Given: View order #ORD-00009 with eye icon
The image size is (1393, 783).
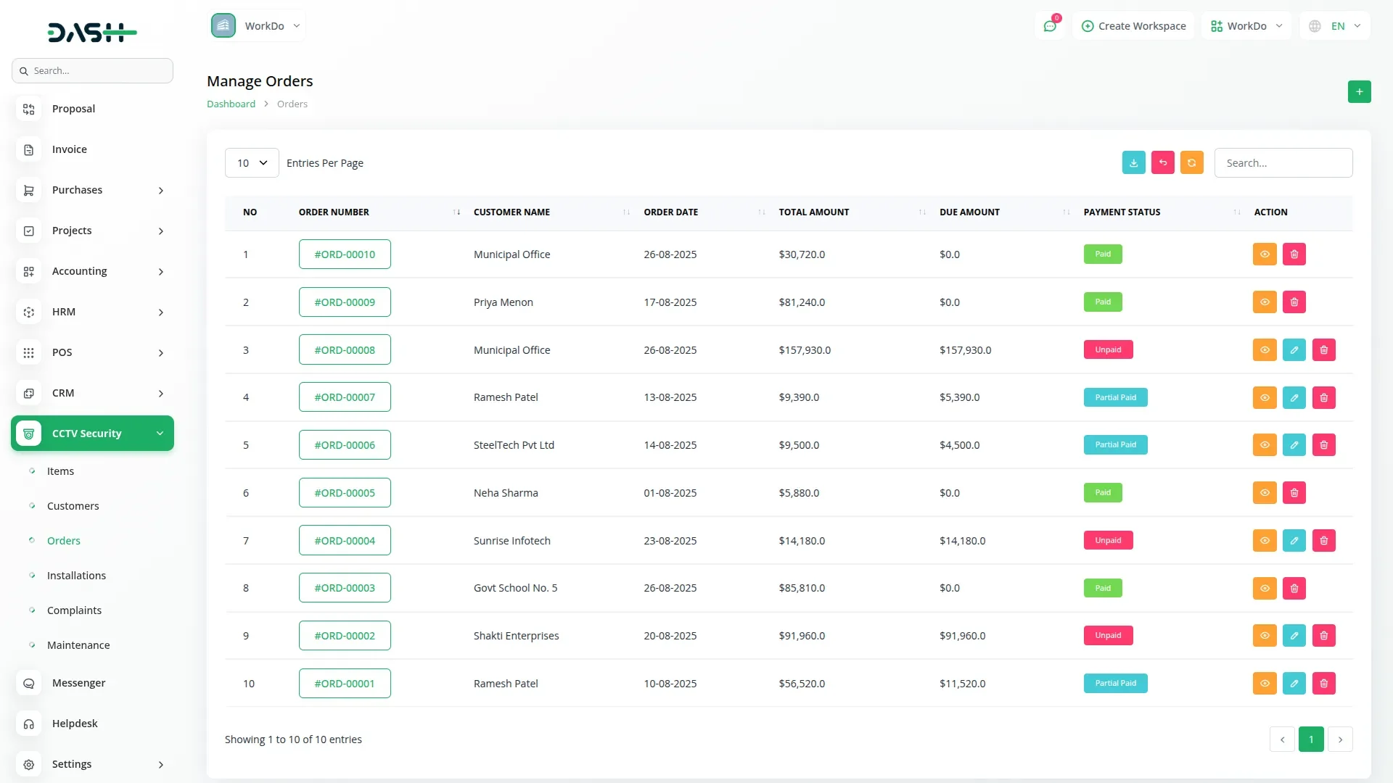Looking at the screenshot, I should point(1264,302).
